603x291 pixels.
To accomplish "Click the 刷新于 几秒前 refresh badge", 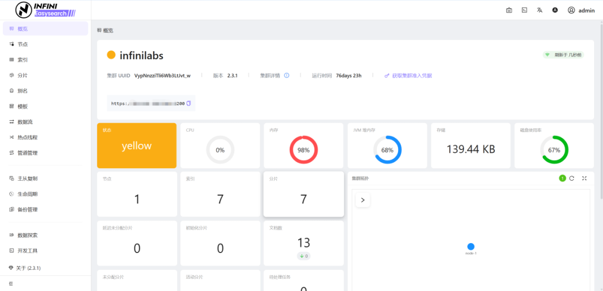I will (x=563, y=55).
